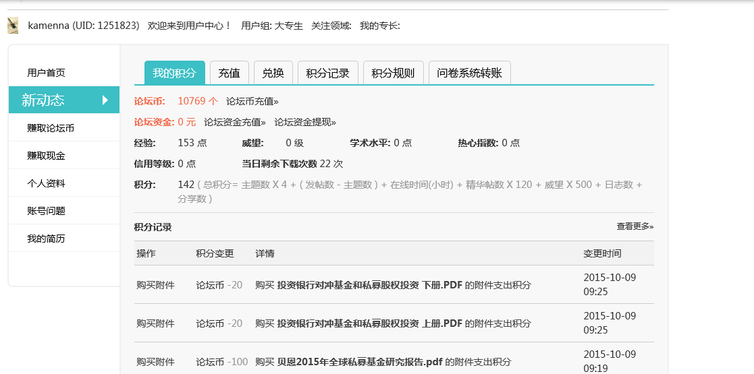
Task: Click the 关注领域 label
Action: point(331,26)
